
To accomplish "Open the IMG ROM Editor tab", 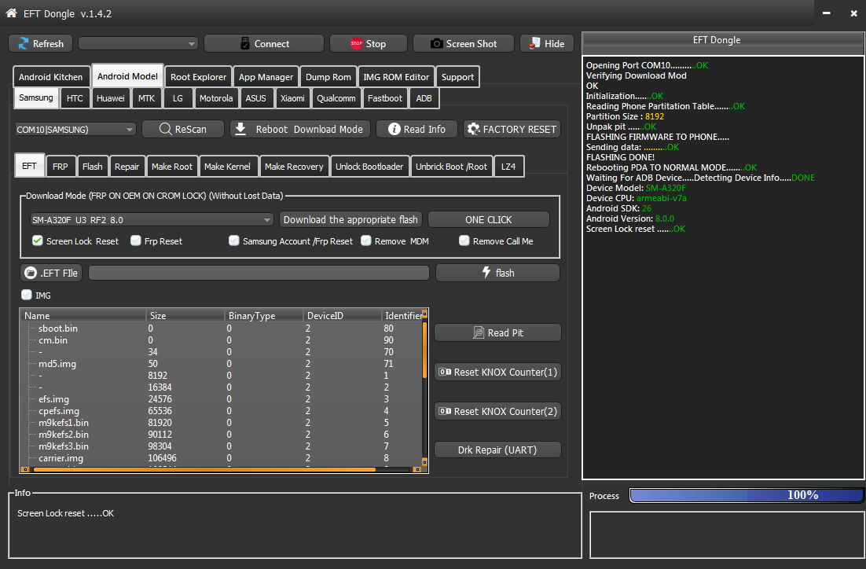I will click(x=396, y=77).
